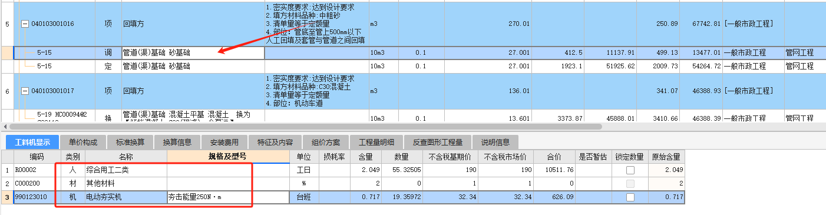The image size is (826, 215).
Task: Click quantity cell 19.35972
Action: coord(402,197)
